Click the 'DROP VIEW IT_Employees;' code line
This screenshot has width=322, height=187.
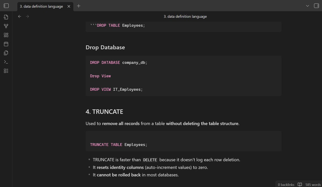point(116,89)
